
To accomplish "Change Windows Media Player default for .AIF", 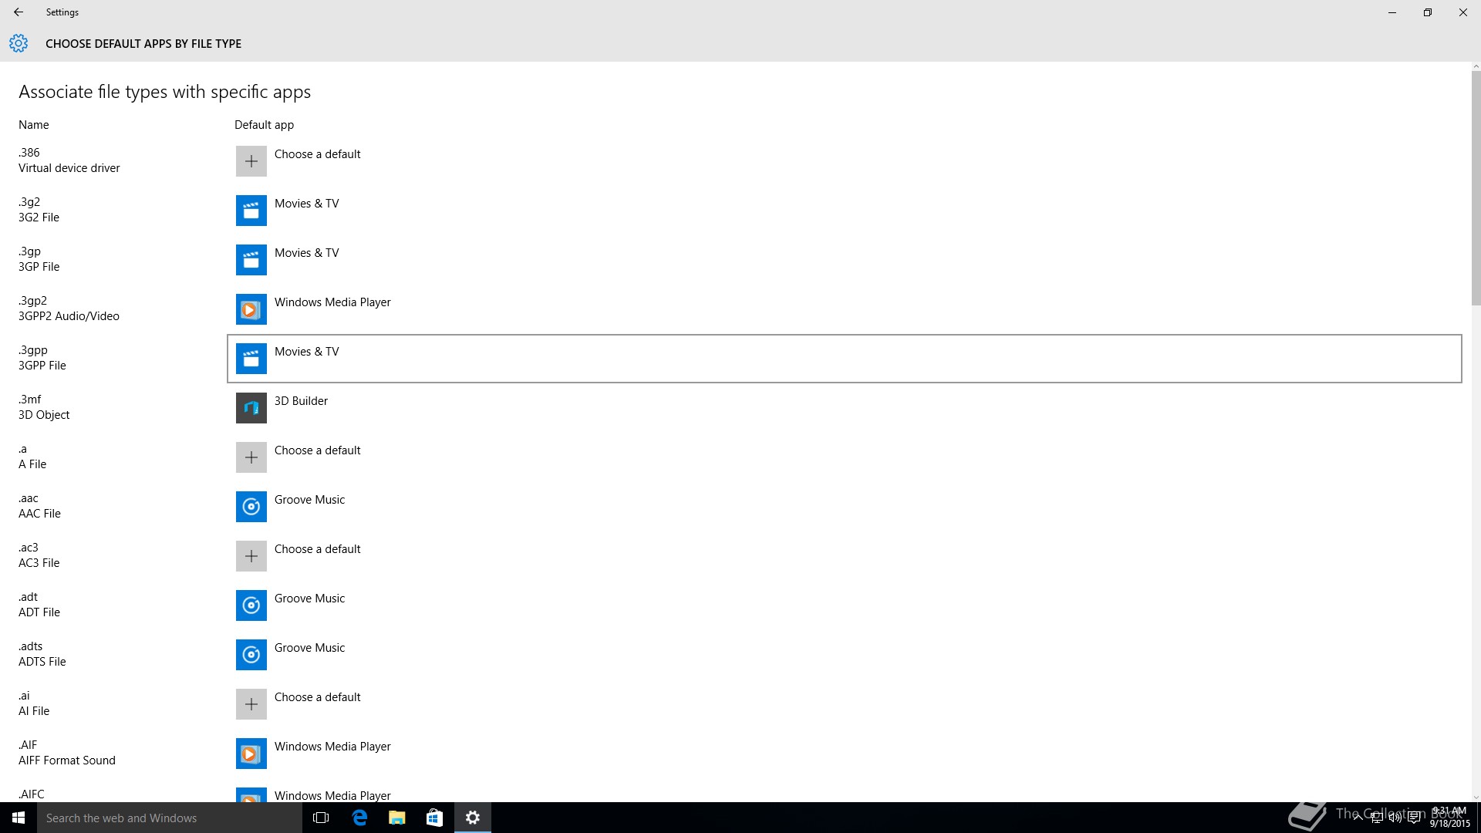I will 845,754.
